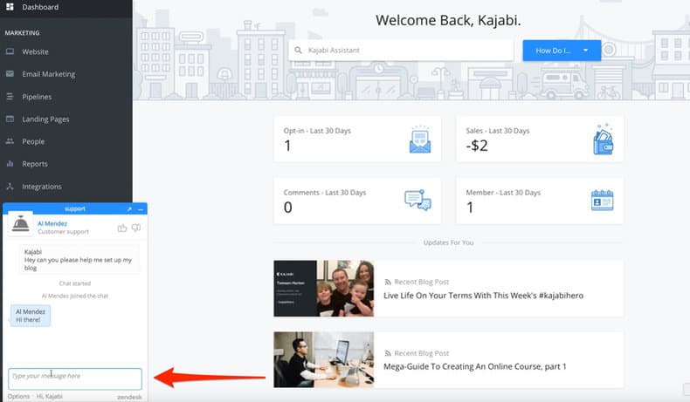Screen dimensions: 690x402
Task: Open the #kajabihero blog post thumbnail
Action: coord(323,289)
